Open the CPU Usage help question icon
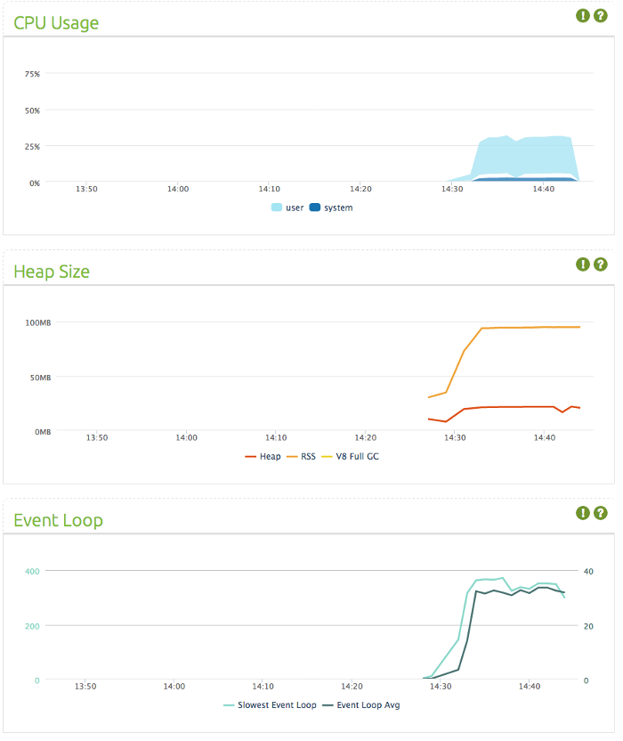623x741 pixels. 601,16
